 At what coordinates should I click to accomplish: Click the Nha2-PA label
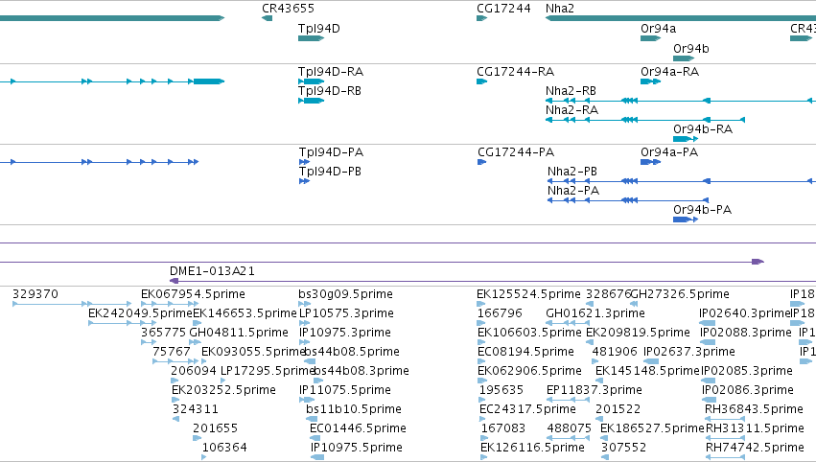[573, 191]
